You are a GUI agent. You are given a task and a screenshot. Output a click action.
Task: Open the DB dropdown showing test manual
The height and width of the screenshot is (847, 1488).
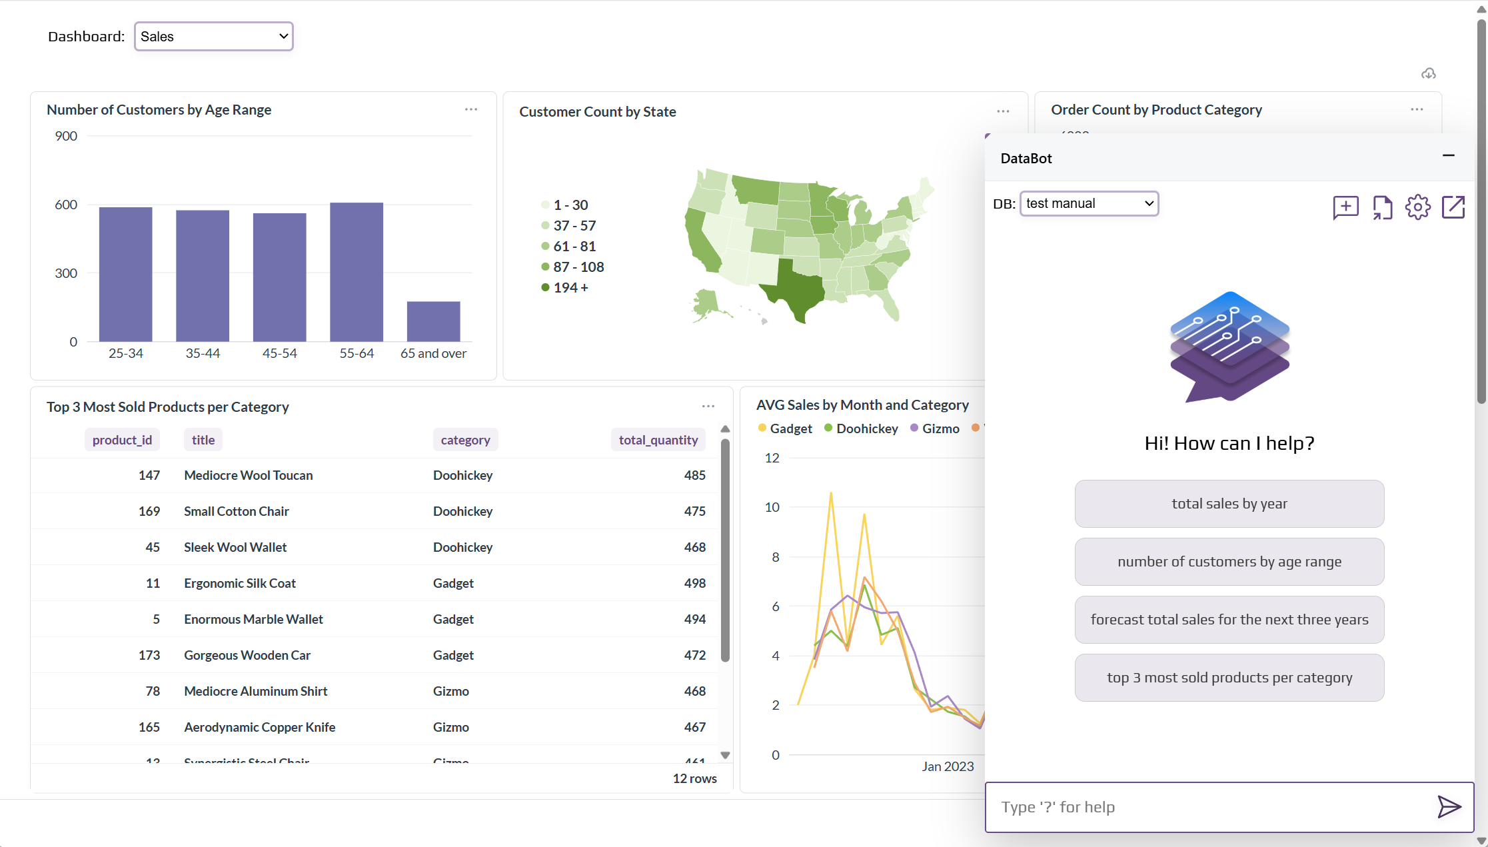1088,203
